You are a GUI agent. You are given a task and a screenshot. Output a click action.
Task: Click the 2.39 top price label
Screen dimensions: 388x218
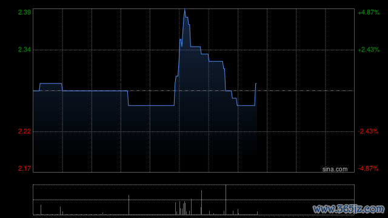click(24, 12)
